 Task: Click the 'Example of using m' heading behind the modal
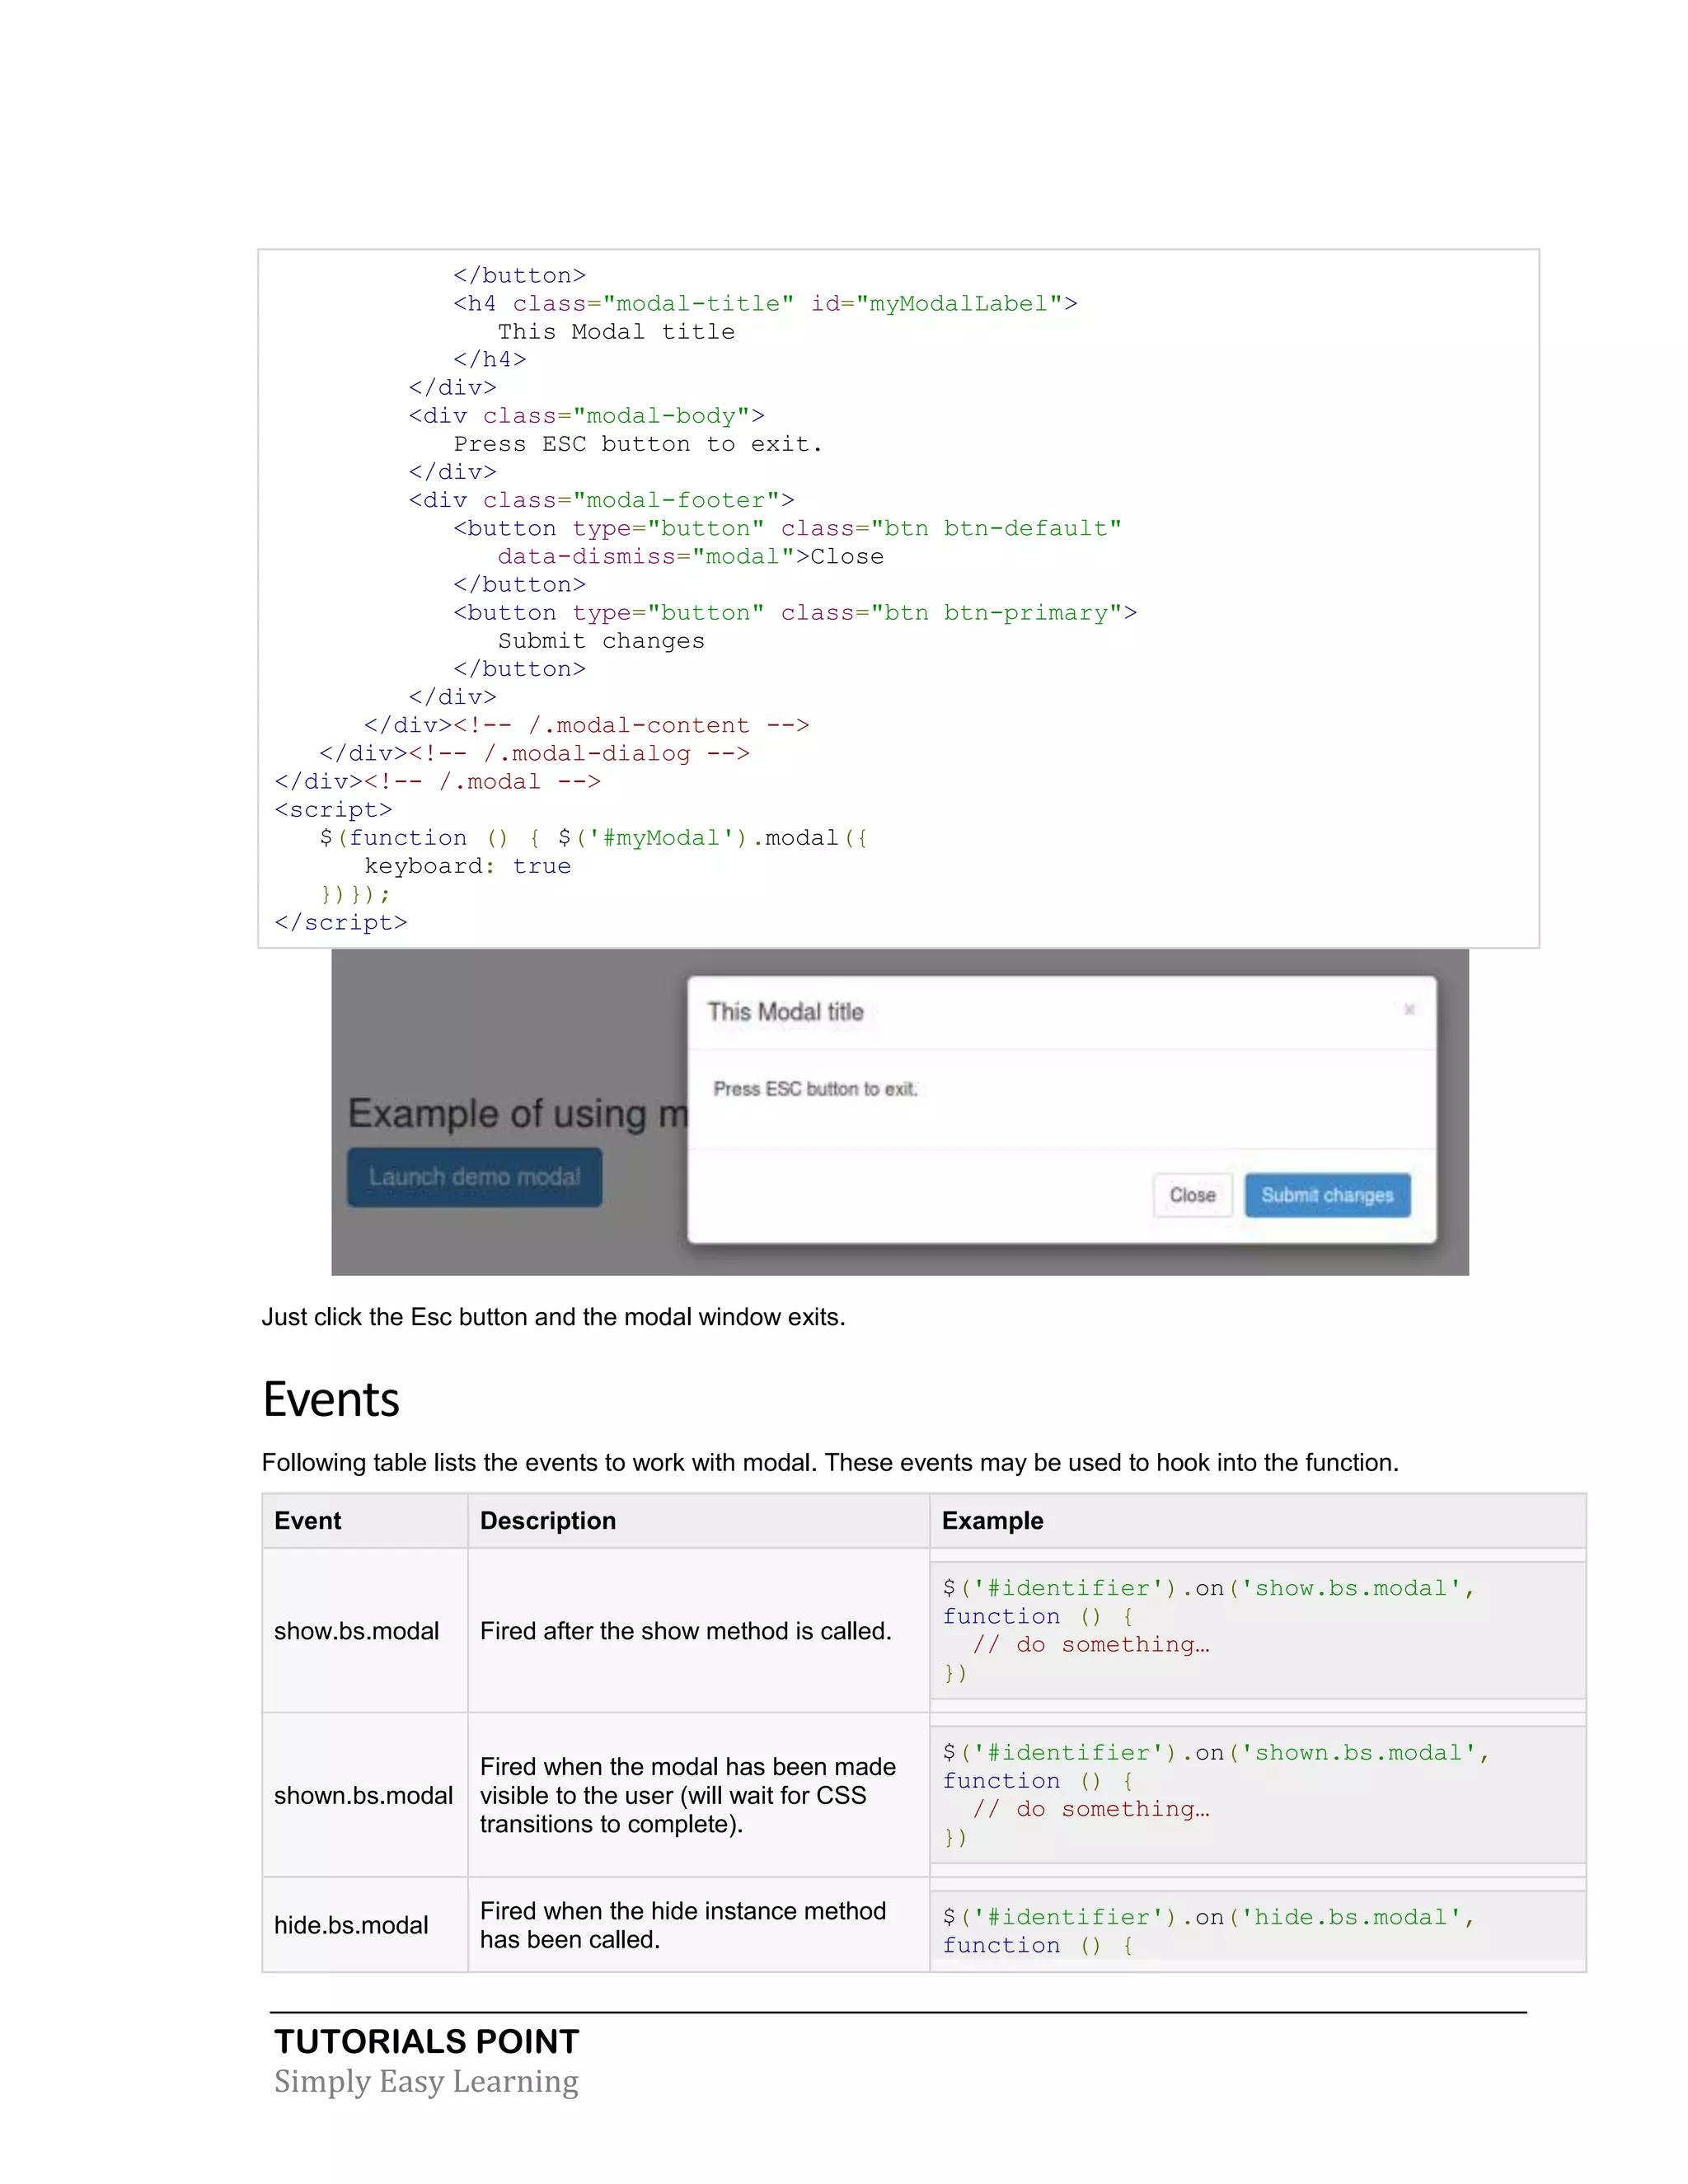click(518, 1113)
